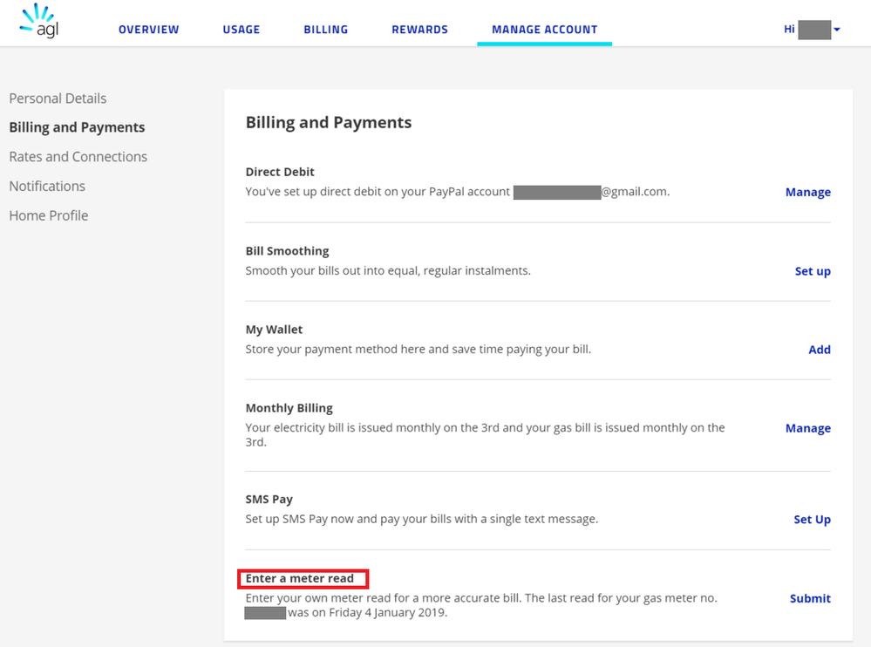Click Manage for Direct Debit
This screenshot has height=647, width=871.
click(x=807, y=192)
